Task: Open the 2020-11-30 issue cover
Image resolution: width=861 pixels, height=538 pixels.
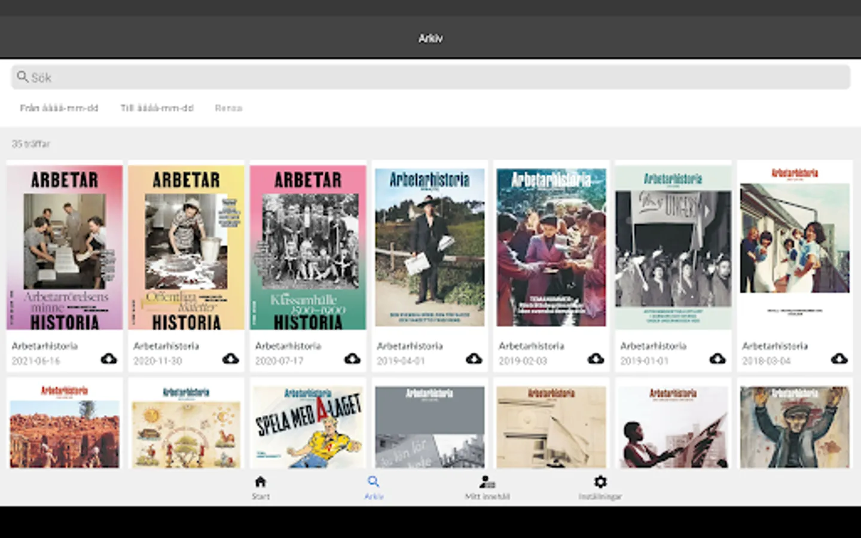Action: coord(187,247)
